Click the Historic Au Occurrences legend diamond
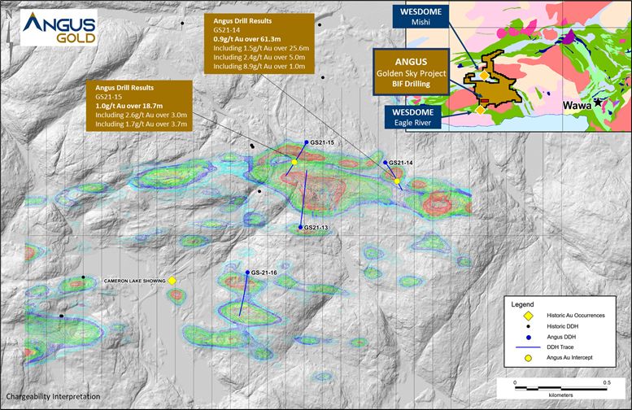This screenshot has height=410, width=632. (529, 316)
